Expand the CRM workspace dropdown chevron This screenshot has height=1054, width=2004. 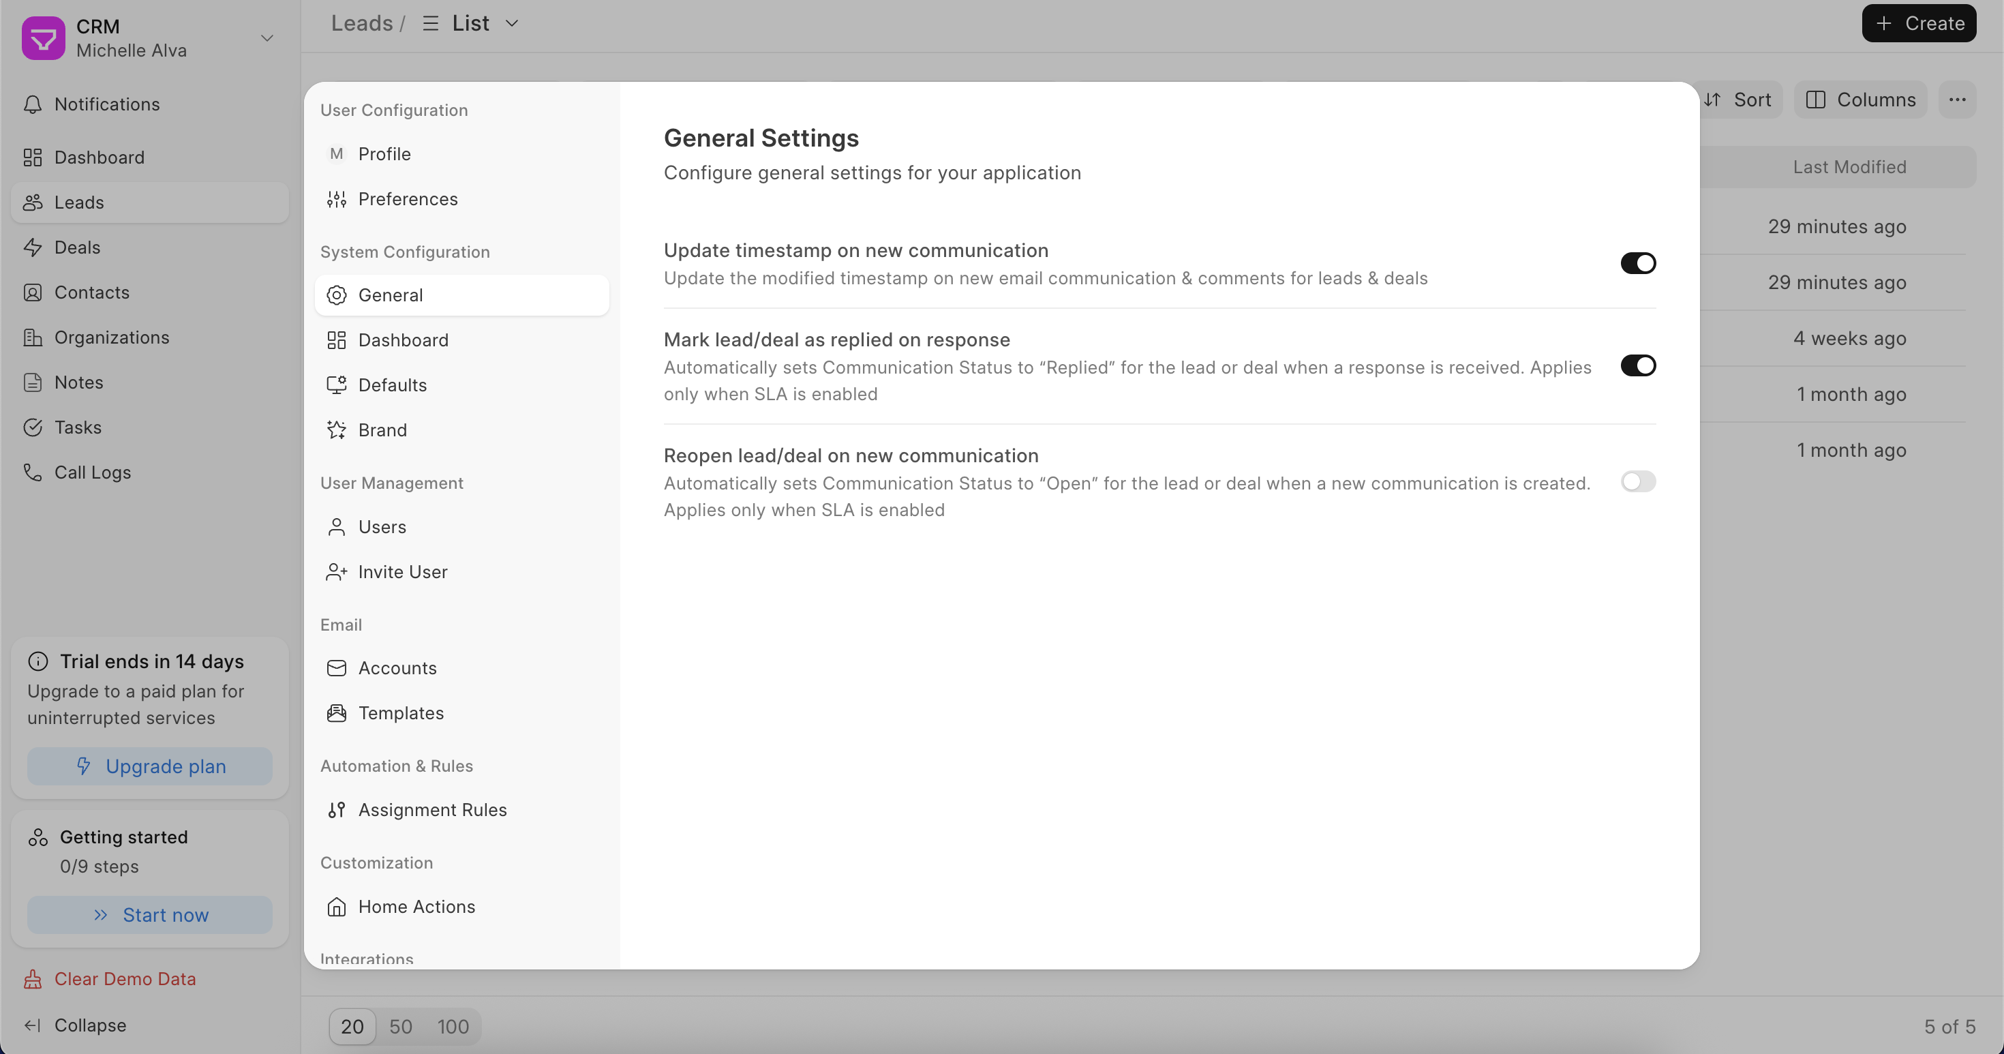click(x=267, y=38)
